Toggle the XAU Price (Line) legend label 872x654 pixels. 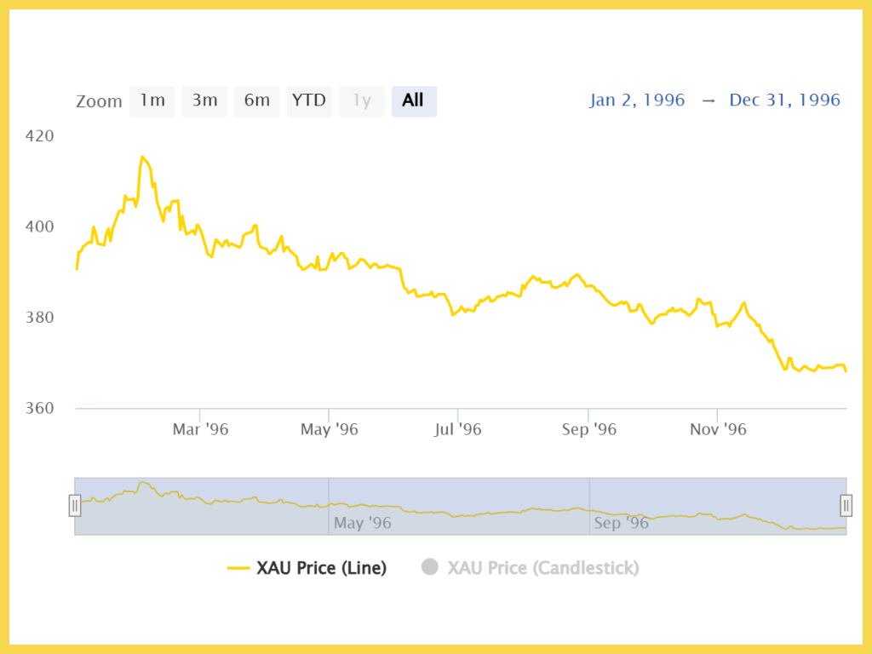pos(321,568)
